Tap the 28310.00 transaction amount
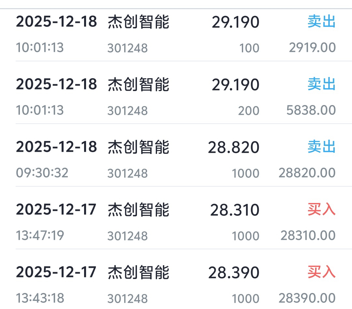 pos(308,236)
